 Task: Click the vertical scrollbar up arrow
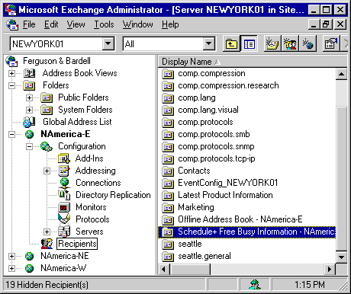coord(341,74)
